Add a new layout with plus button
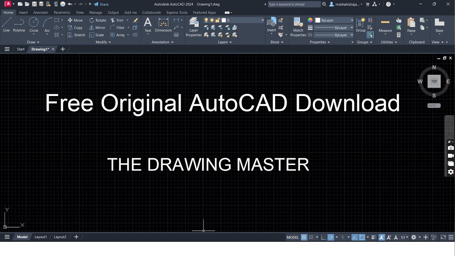The width and height of the screenshot is (455, 256). coord(76,237)
